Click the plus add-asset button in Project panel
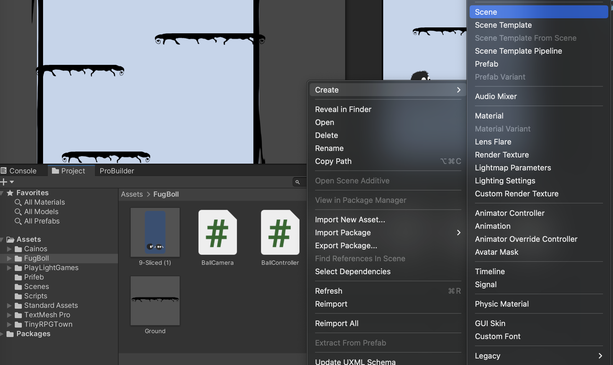The width and height of the screenshot is (613, 365). (x=4, y=182)
